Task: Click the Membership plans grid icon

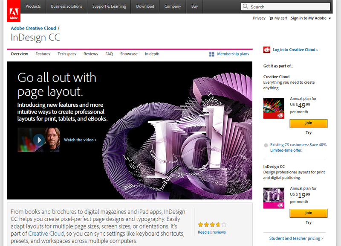Action: (x=212, y=54)
